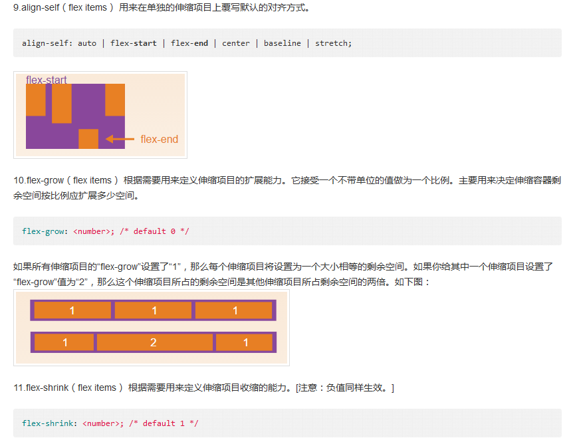569x444 pixels.
Task: Click '<number>;' in the flex-shrink code
Action: 103,423
